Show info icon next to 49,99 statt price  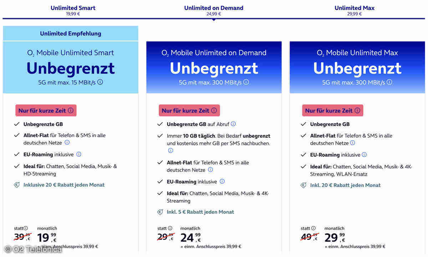click(313, 228)
